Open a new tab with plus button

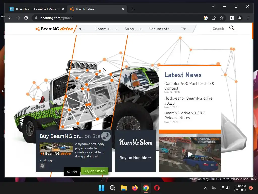coord(133,9)
